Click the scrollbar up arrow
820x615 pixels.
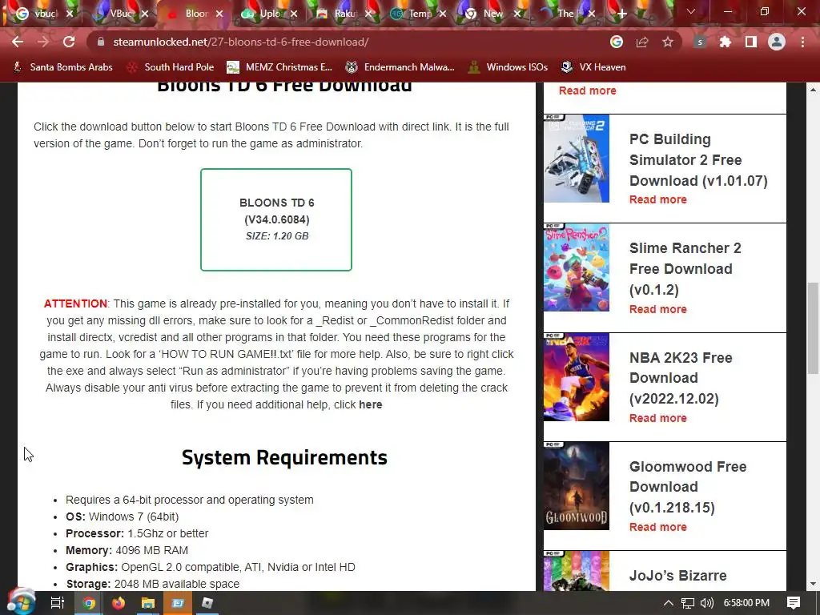[813, 90]
